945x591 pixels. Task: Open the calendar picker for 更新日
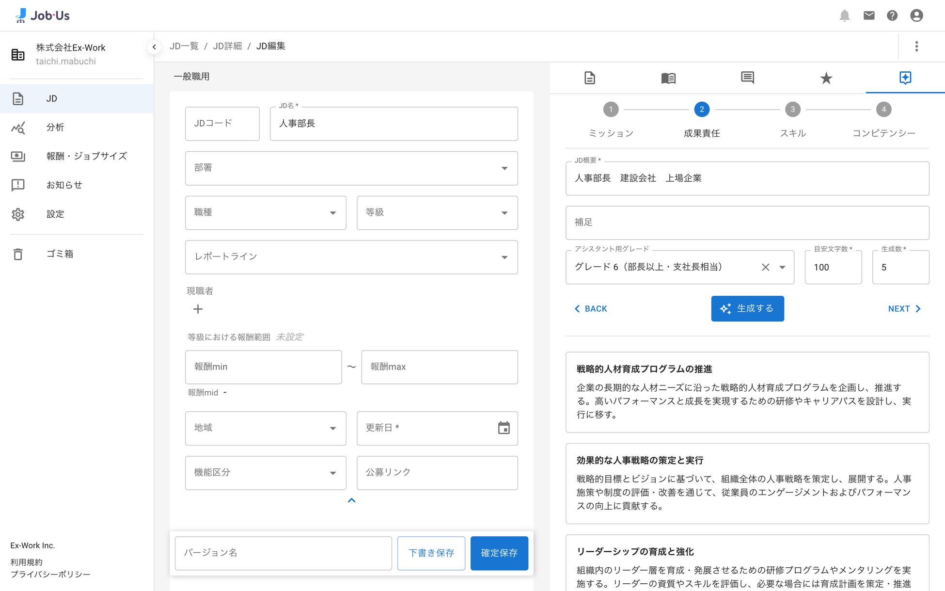pos(504,428)
